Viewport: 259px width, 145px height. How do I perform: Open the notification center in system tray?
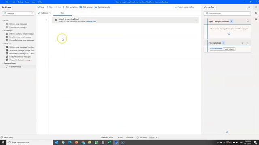(255, 142)
